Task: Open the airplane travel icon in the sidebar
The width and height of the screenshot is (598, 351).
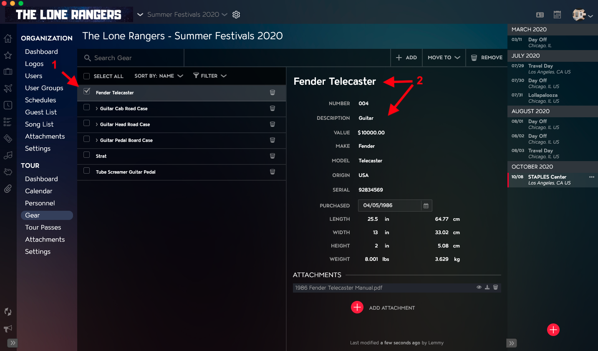Action: coord(8,88)
